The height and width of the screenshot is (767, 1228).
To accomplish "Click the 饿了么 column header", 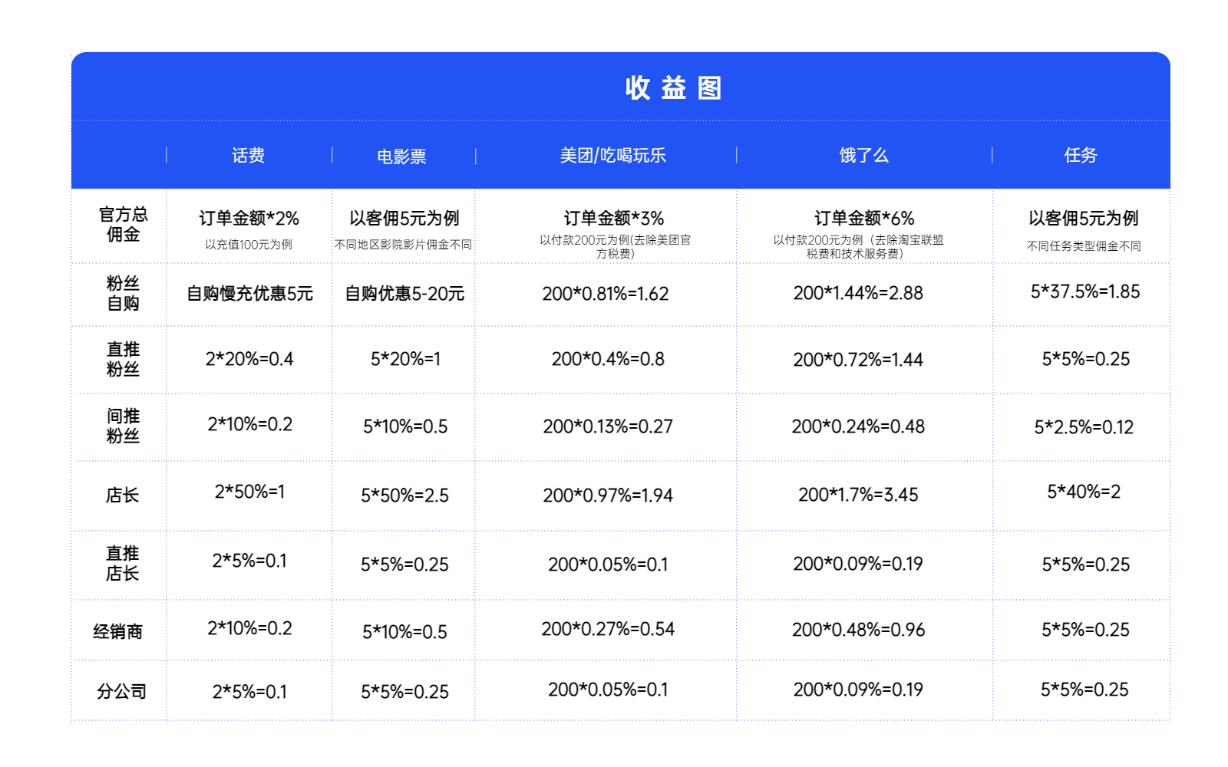I will (863, 156).
